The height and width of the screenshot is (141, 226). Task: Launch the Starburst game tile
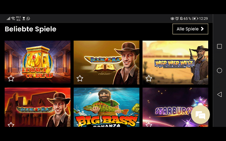[x=175, y=107]
